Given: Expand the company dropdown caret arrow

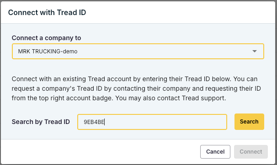Looking at the screenshot, I should pyautogui.click(x=255, y=51).
